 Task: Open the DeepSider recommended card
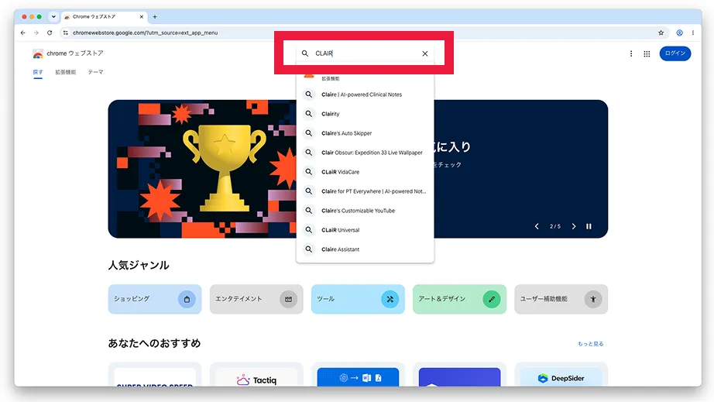(561, 375)
